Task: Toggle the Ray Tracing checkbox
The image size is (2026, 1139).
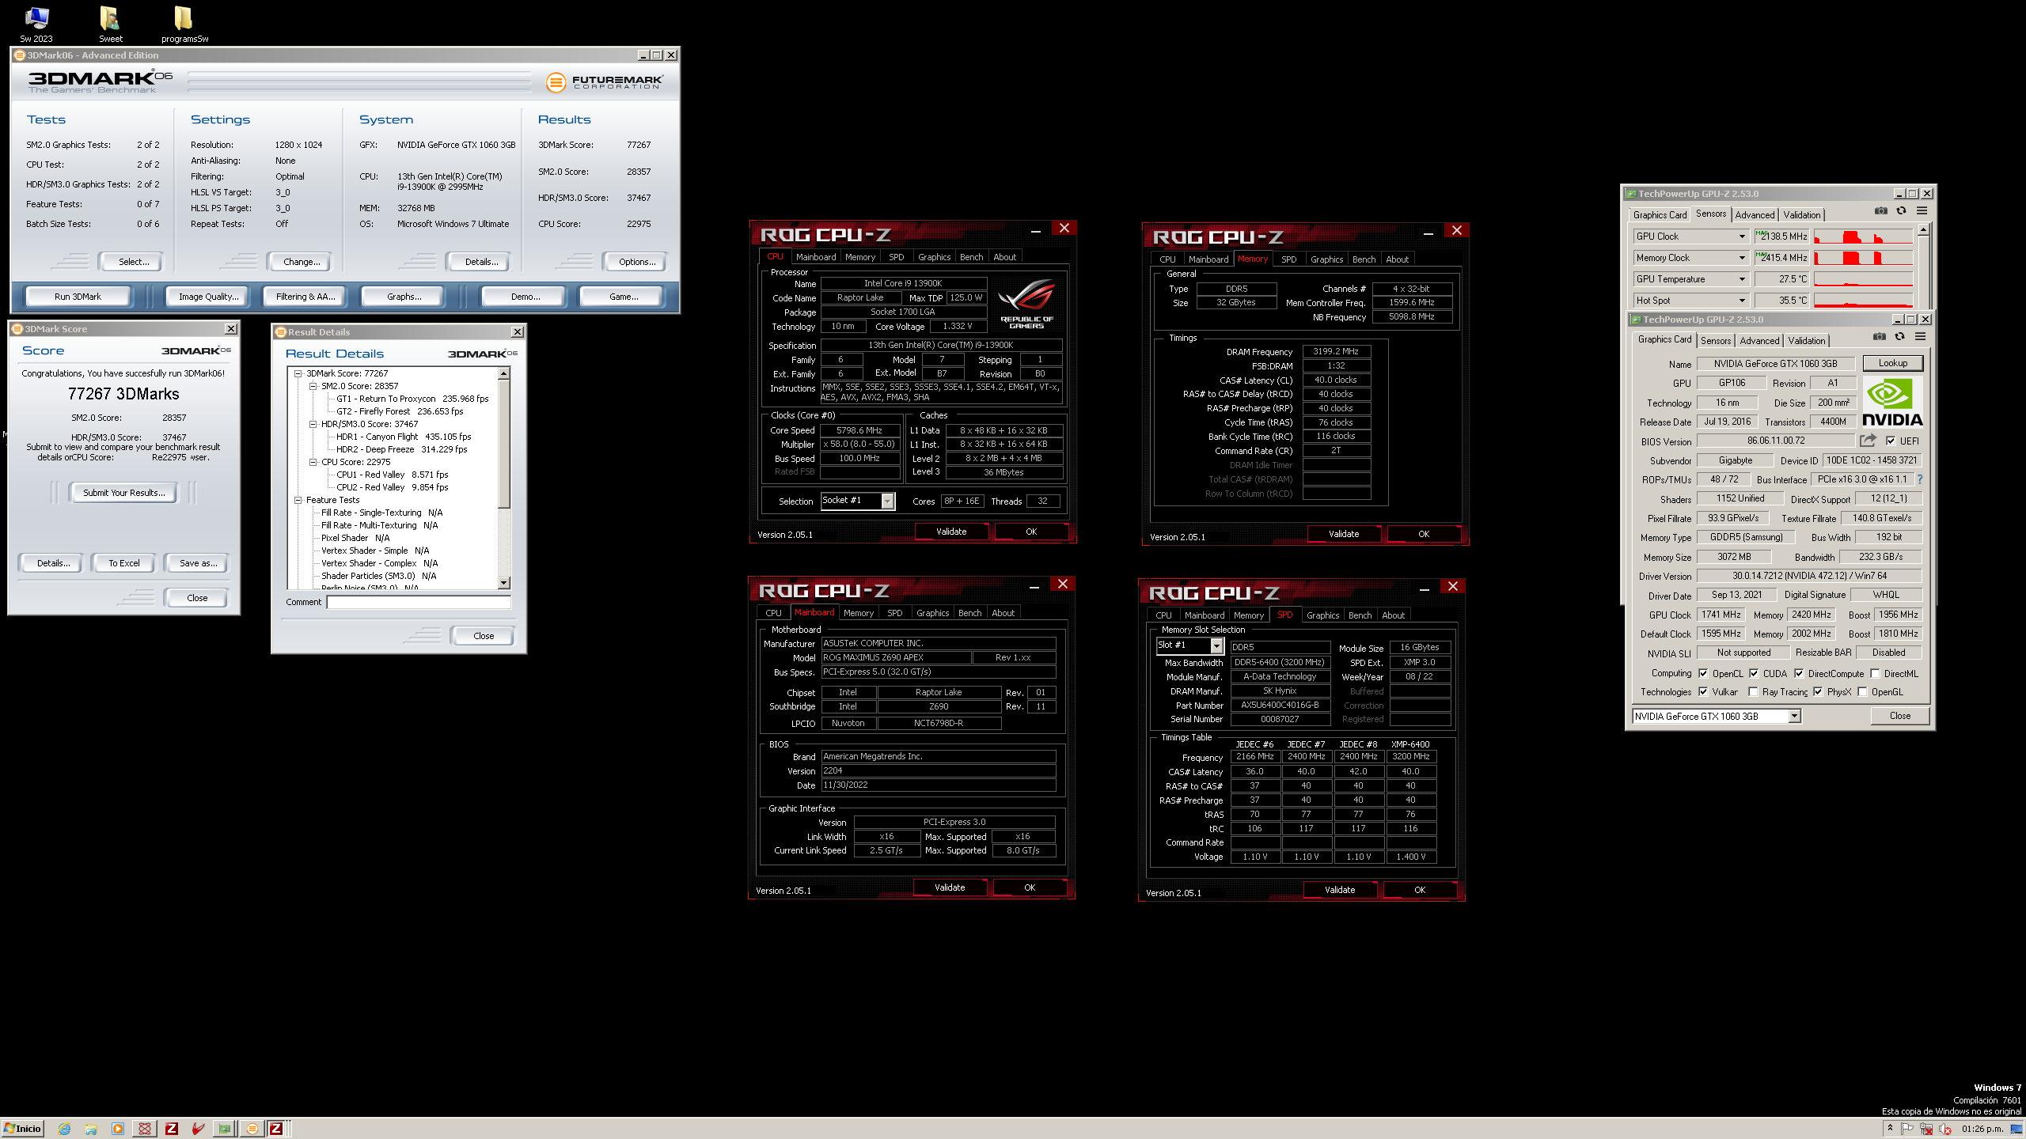Action: (1753, 692)
